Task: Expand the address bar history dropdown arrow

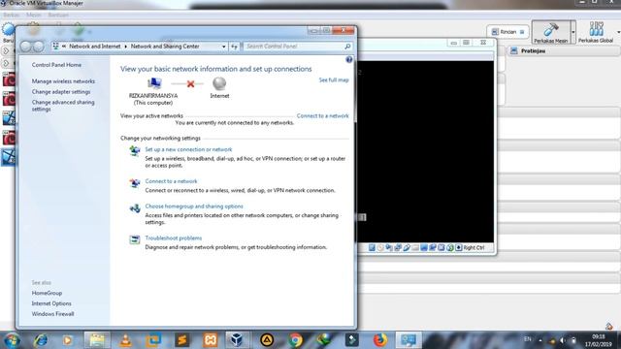Action: click(x=224, y=47)
